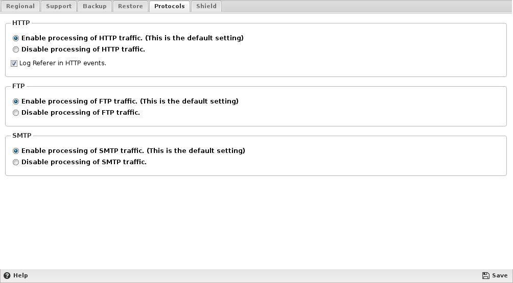Click the SMTP section heading
This screenshot has width=513, height=283.
pos(21,136)
